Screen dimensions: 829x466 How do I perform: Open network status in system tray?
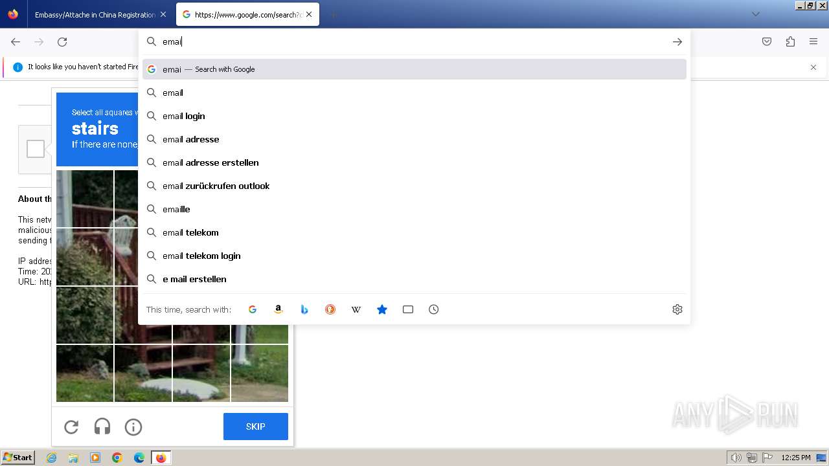point(752,458)
